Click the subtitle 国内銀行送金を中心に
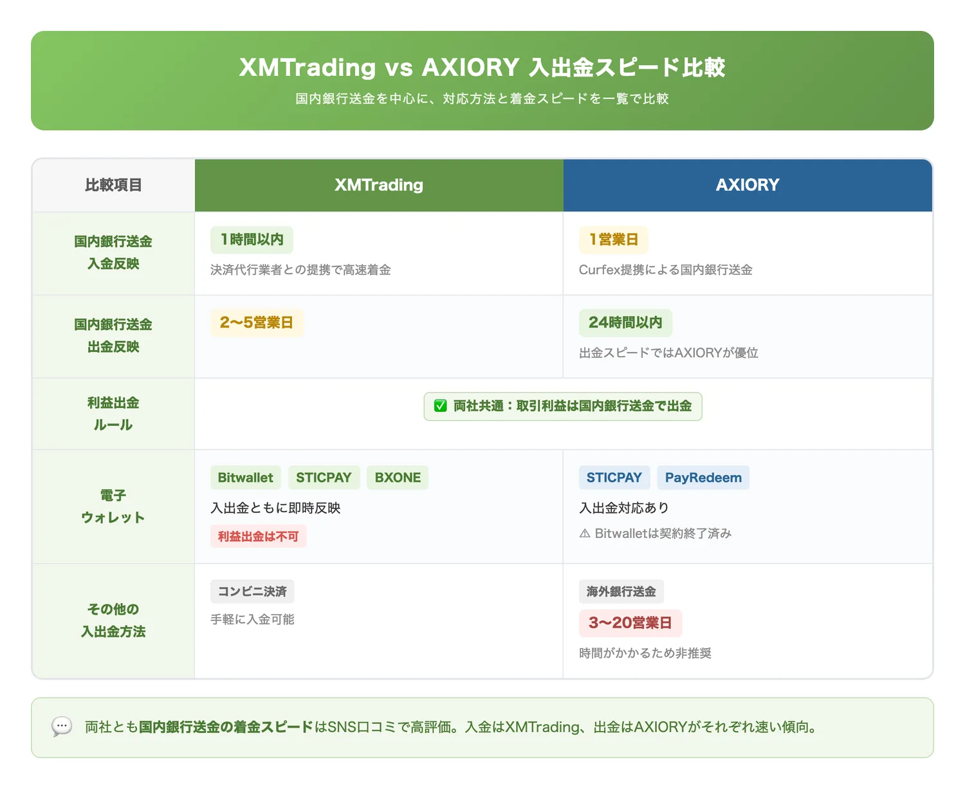 point(482,99)
